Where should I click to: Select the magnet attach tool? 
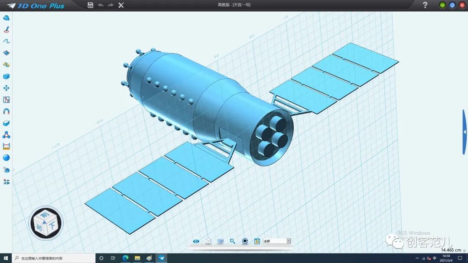tap(6, 112)
